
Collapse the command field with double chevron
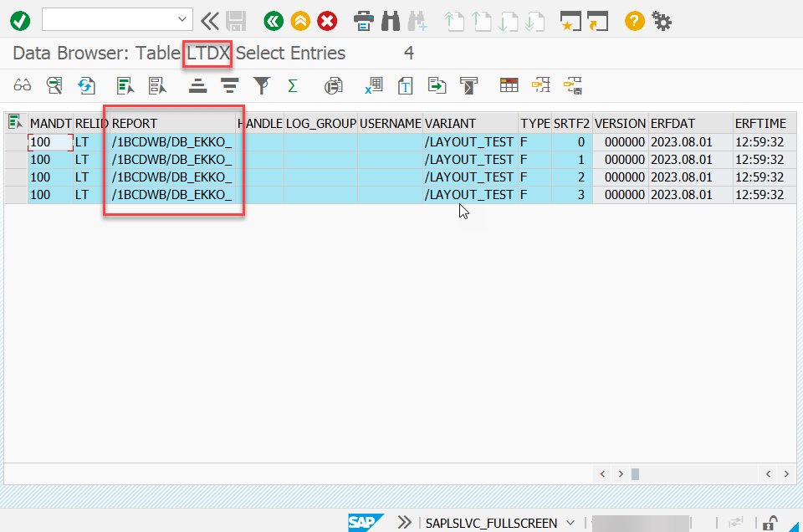point(209,21)
